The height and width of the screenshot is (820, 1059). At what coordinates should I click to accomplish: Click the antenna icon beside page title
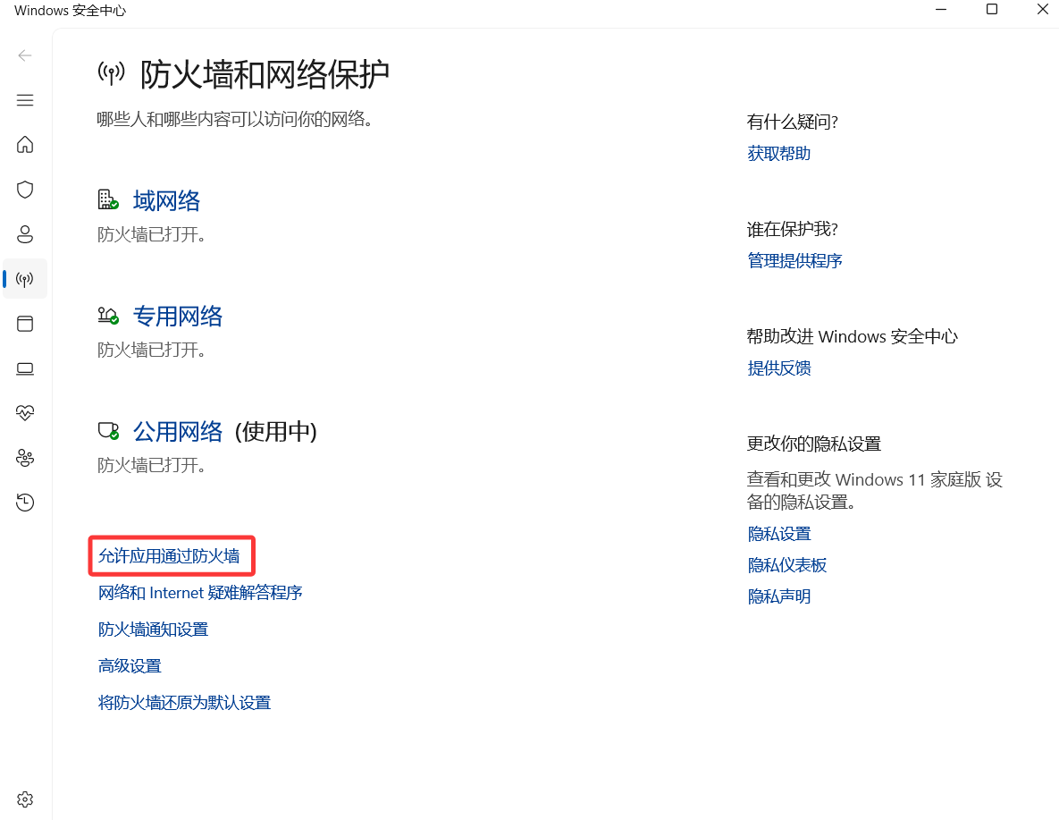112,72
